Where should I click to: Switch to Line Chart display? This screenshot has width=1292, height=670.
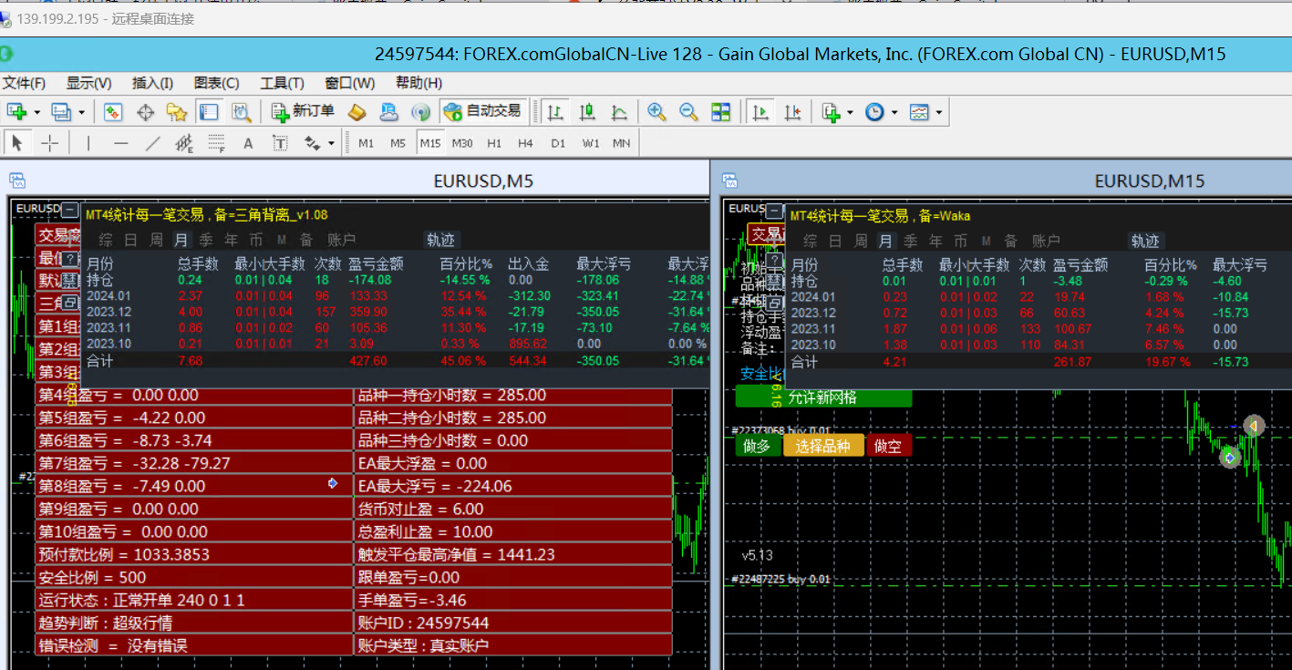(x=619, y=112)
